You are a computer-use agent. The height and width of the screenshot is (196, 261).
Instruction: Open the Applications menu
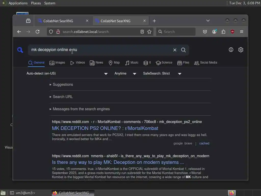click(15, 3)
